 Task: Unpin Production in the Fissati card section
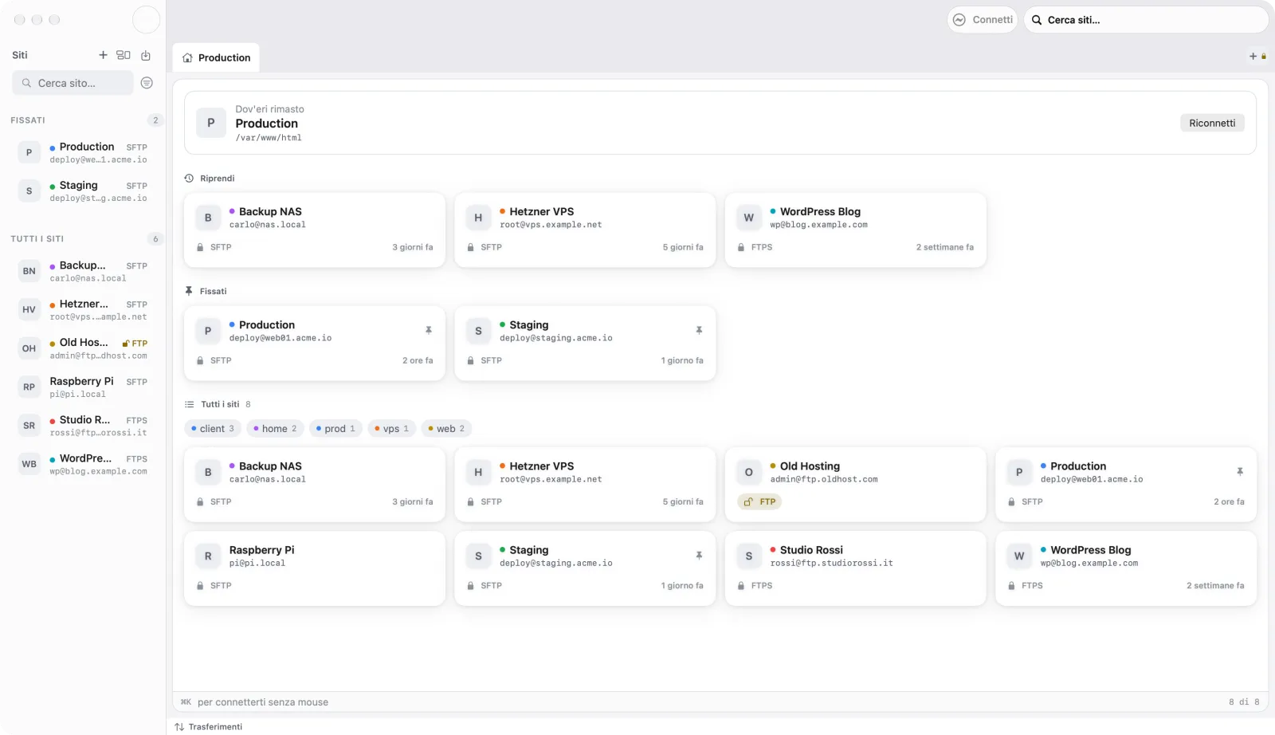[x=429, y=330]
